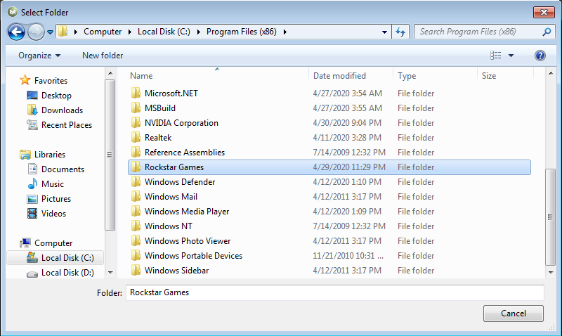Screen dimensions: 562x336
Task: Click the date 4/30/2020 9:04 PM cell
Action: [x=347, y=123]
